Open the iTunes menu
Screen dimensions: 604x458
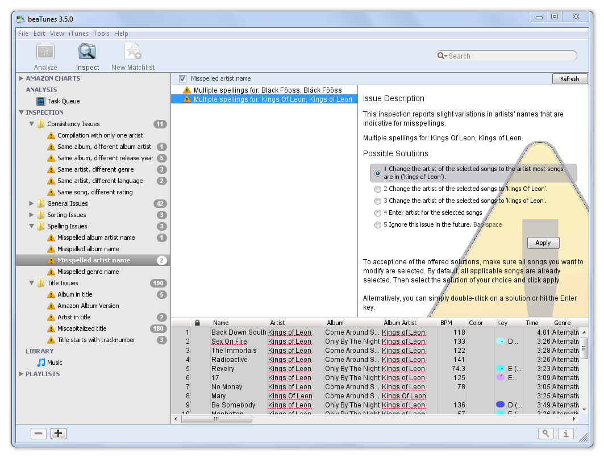(78, 34)
